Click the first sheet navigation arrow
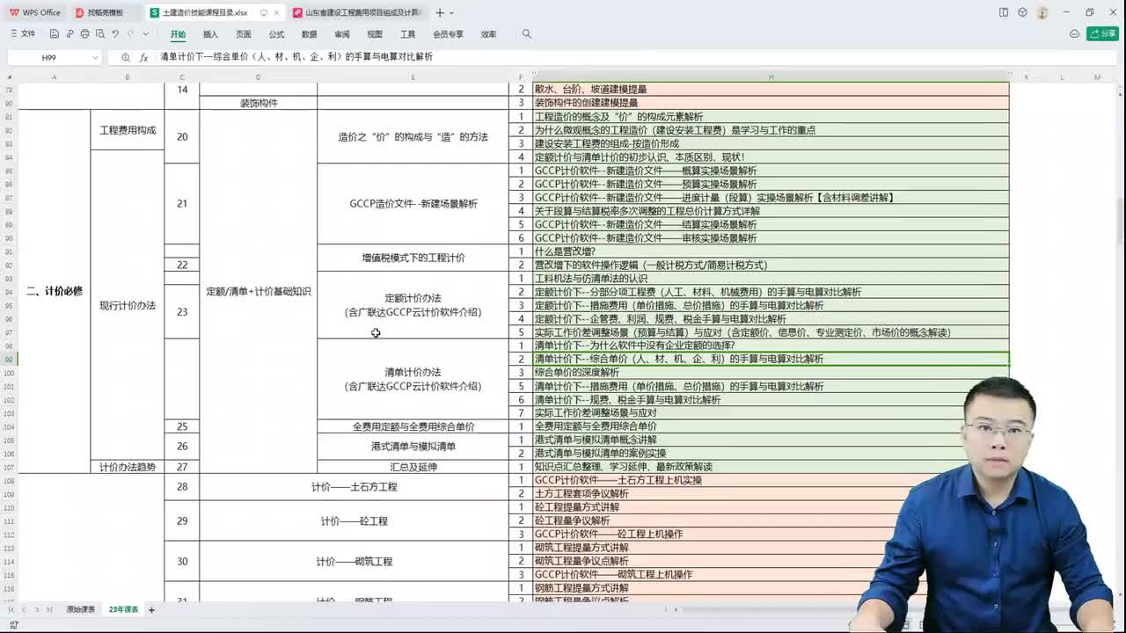This screenshot has height=633, width=1126. point(12,609)
